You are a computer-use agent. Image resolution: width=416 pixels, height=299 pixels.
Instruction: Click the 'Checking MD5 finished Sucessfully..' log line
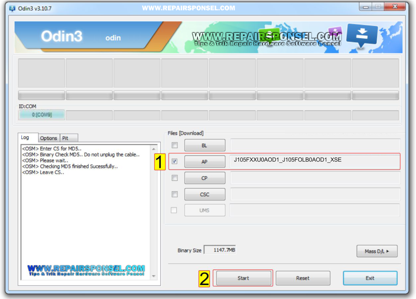(70, 166)
